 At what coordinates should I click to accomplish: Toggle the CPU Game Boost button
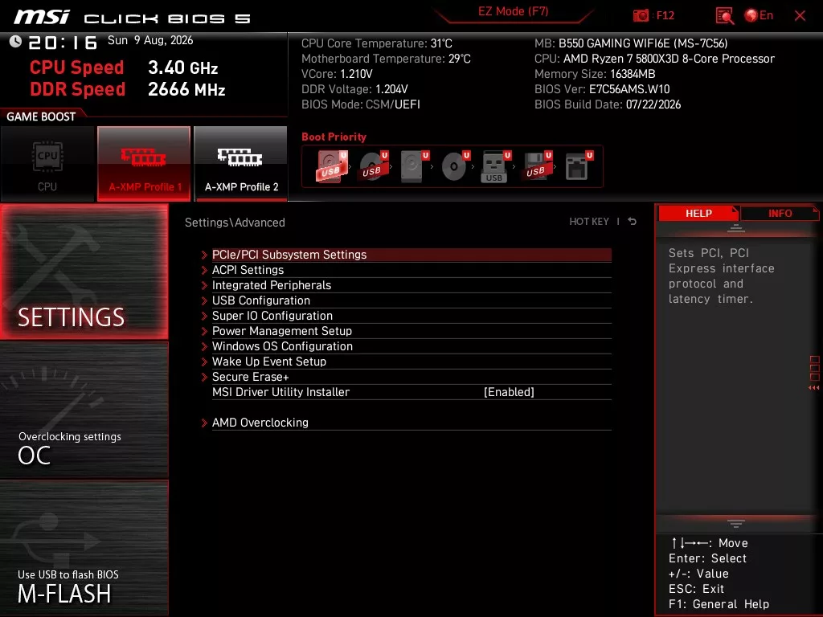point(47,164)
